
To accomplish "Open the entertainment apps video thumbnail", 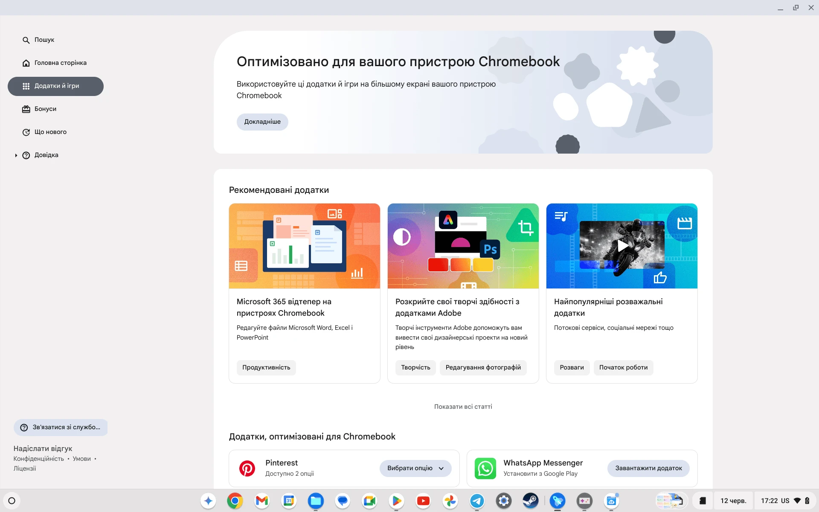I will click(622, 246).
